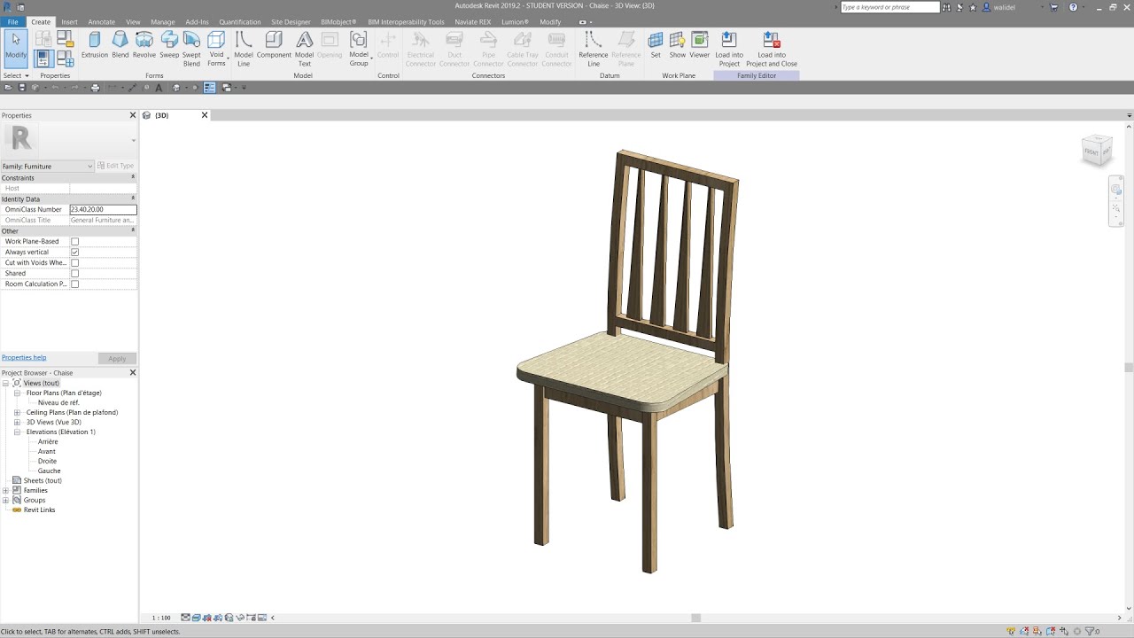The image size is (1134, 638).
Task: Toggle the Room Calculation Point checkbox
Action: 74,284
